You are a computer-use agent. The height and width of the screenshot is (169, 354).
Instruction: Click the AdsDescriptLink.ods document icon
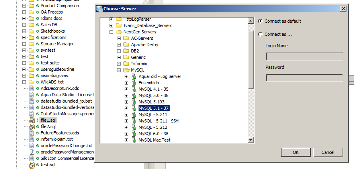pyautogui.click(x=32, y=88)
